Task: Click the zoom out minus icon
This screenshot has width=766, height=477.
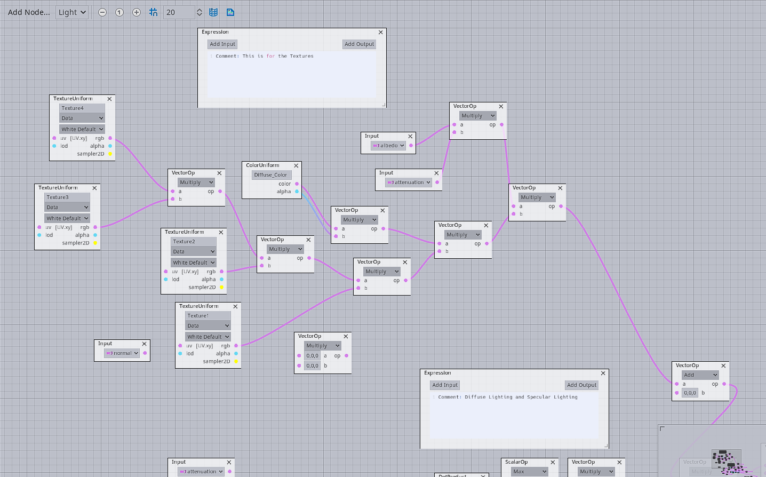Action: (x=102, y=12)
